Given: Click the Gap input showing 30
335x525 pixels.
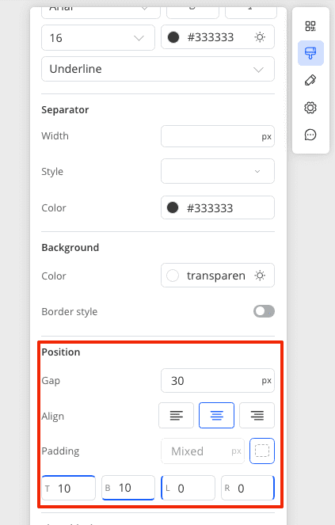Looking at the screenshot, I should point(218,381).
